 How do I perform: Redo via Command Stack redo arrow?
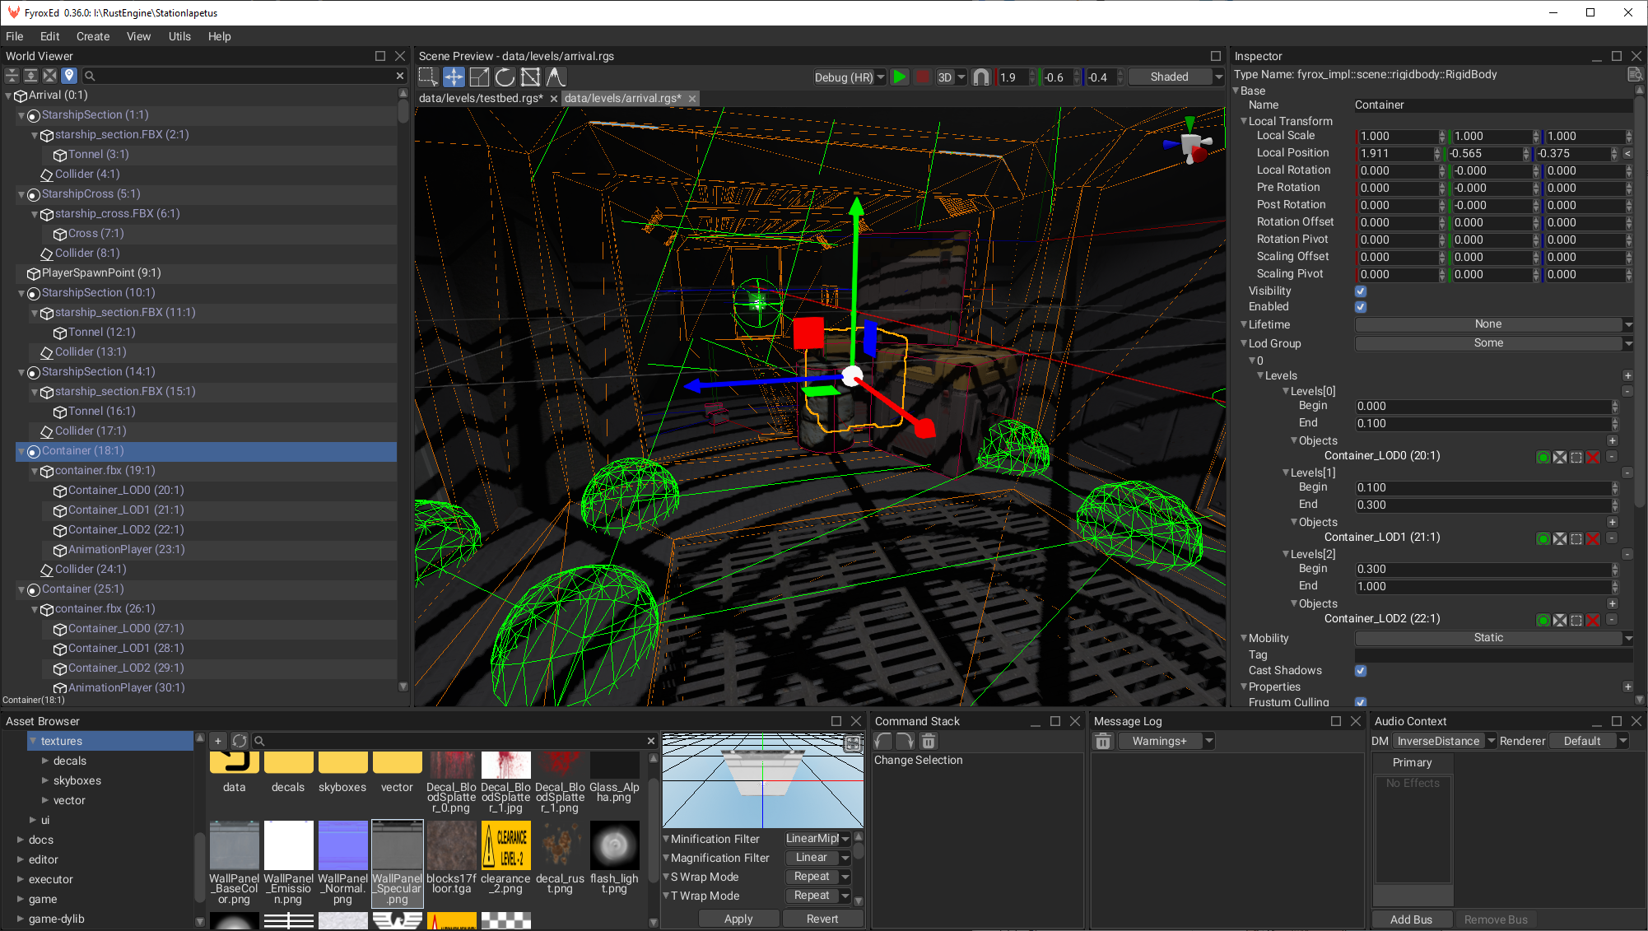click(905, 741)
